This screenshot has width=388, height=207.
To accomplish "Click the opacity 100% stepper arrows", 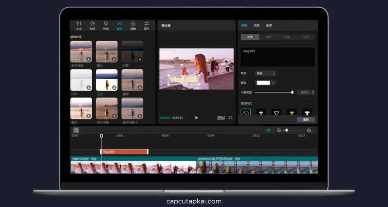I will 313,92.
